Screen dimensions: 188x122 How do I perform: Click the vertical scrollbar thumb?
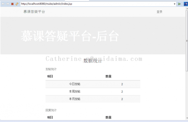coord(187,40)
